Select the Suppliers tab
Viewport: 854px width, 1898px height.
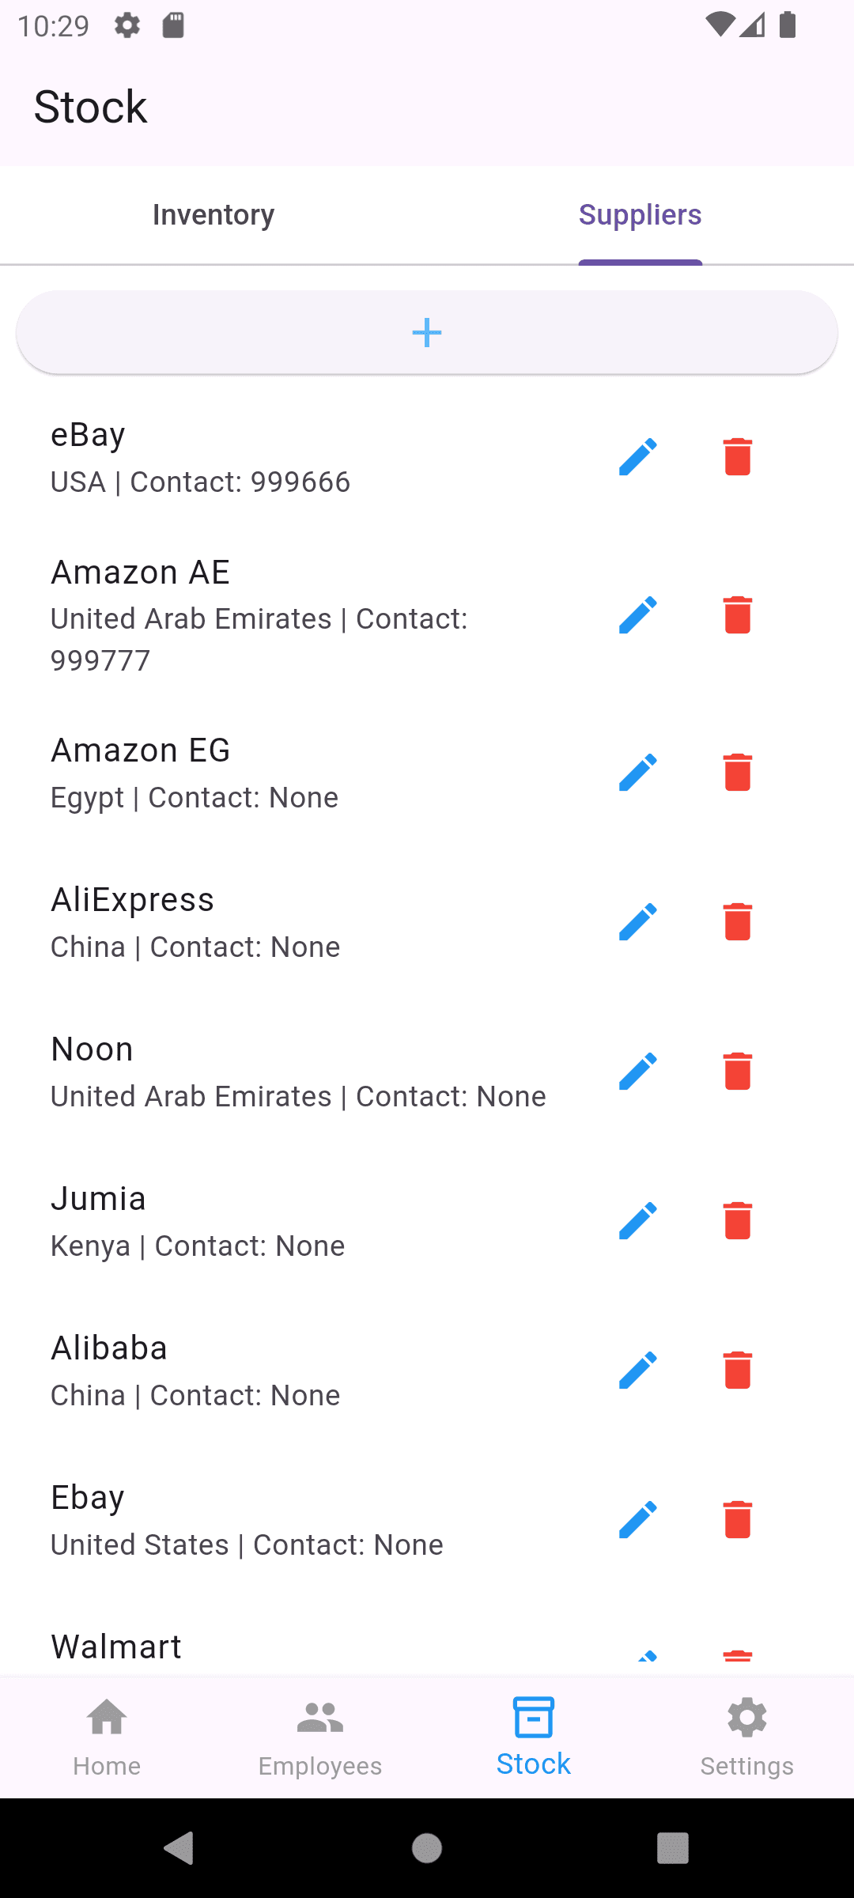[x=640, y=215]
